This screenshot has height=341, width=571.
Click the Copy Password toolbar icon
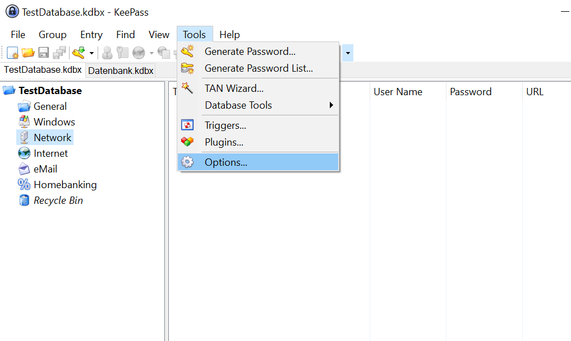[x=122, y=53]
